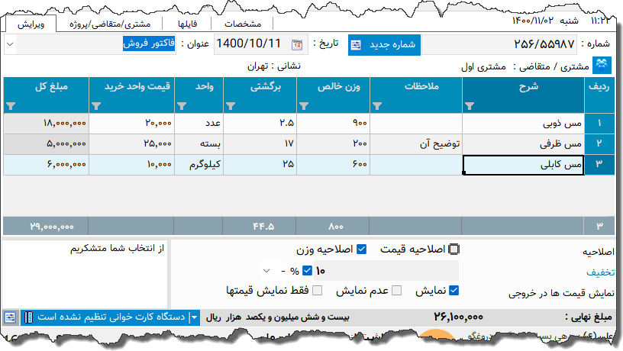Click the summary total ۲۹,۰۰۰,۰۰۰
The height and width of the screenshot is (351, 623).
[52, 227]
